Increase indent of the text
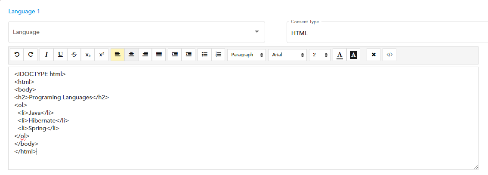488x175 pixels. click(175, 55)
